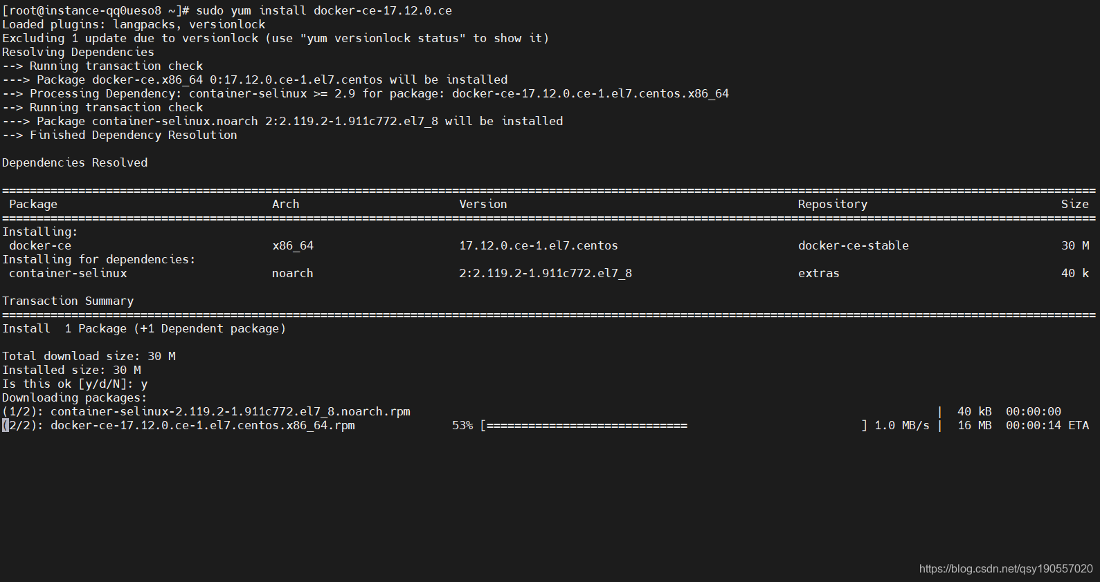Click '(1/2): container-selinux' rpm download line

tap(532, 411)
